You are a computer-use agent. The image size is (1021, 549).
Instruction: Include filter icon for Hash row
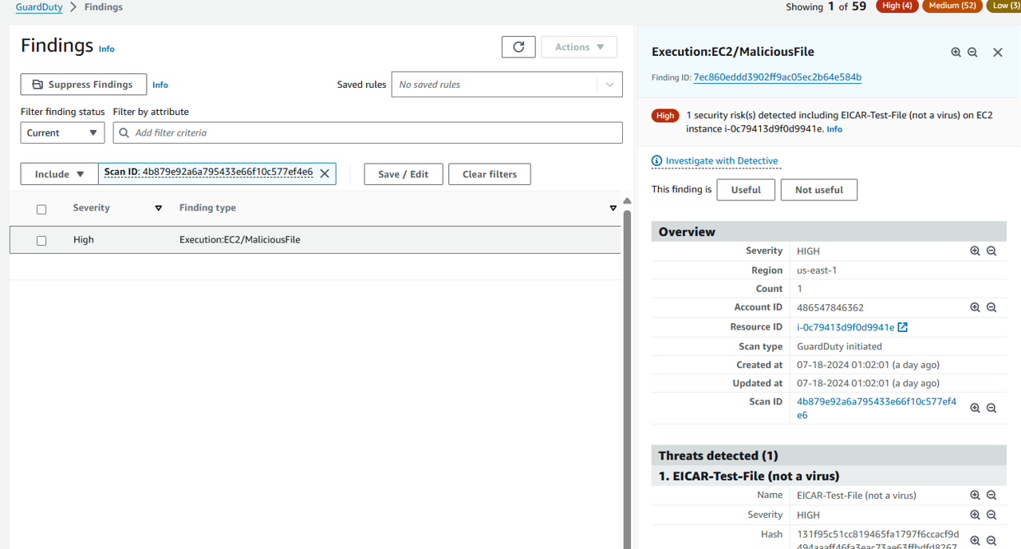pyautogui.click(x=975, y=540)
